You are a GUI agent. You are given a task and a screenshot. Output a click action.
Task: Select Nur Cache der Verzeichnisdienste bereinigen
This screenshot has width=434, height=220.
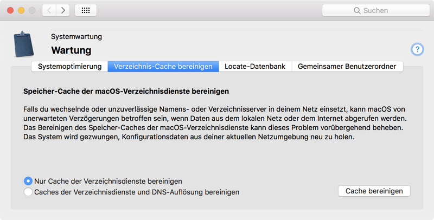coord(103,182)
